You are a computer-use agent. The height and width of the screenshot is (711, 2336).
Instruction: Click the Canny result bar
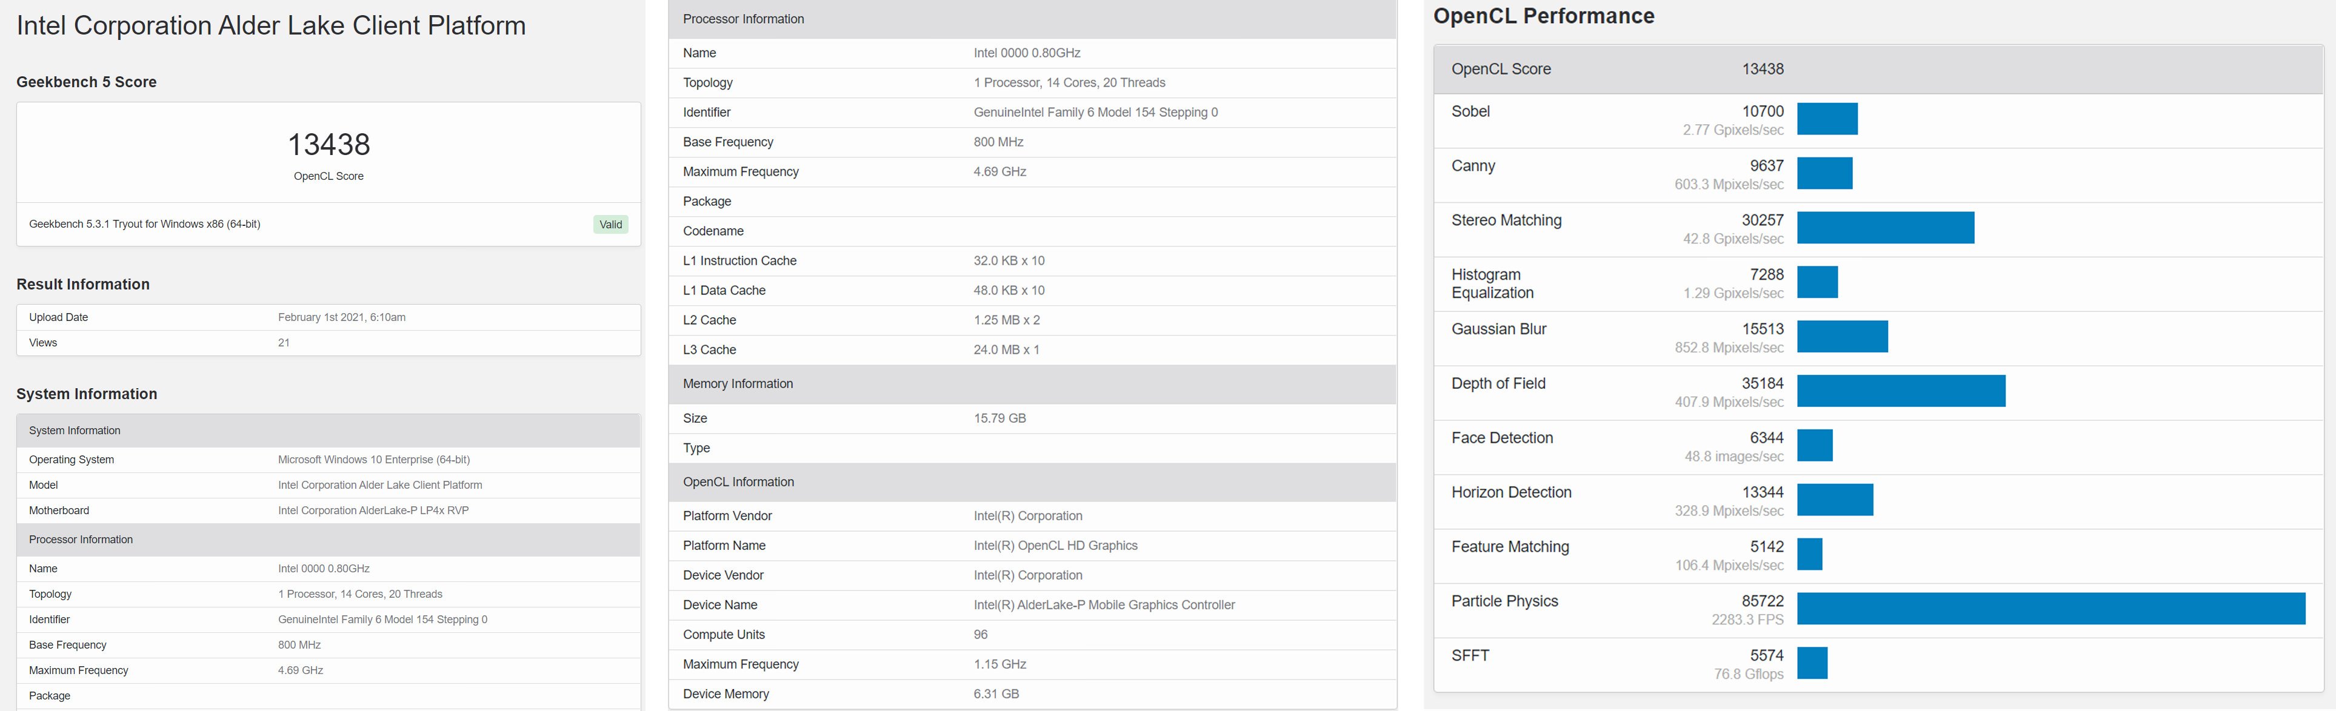click(1824, 173)
